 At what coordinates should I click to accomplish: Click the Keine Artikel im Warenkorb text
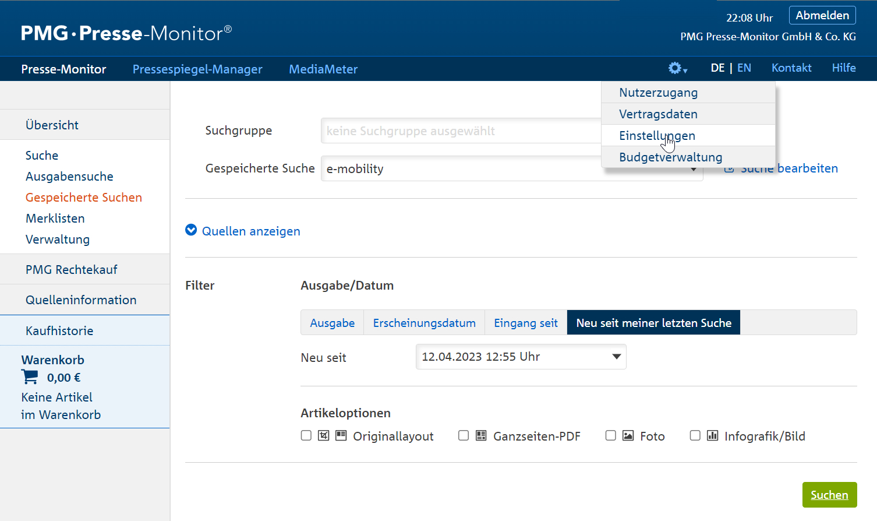(61, 406)
